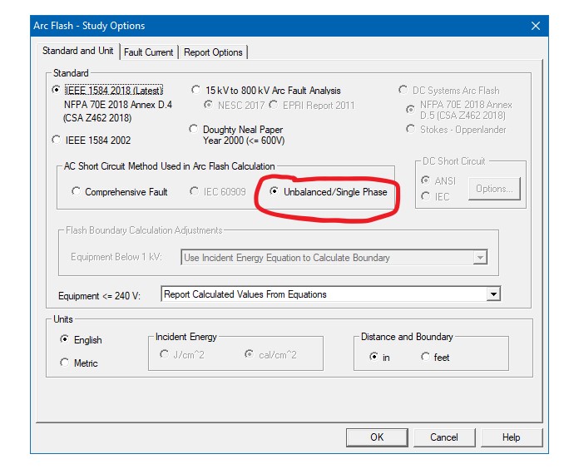Set units to English

coord(65,339)
